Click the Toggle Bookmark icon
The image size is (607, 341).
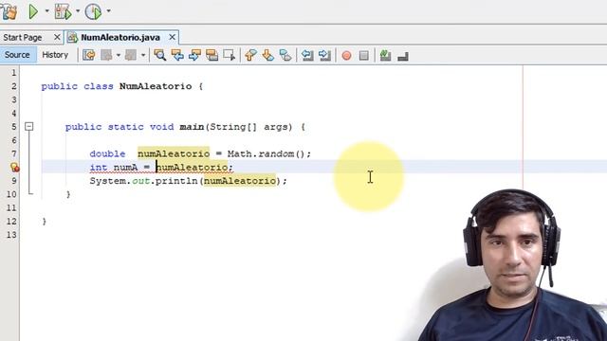pos(285,55)
